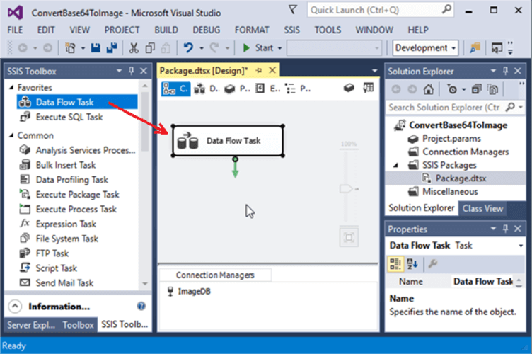Click the fit-to-view zoom button
The width and height of the screenshot is (532, 354).
[x=349, y=237]
